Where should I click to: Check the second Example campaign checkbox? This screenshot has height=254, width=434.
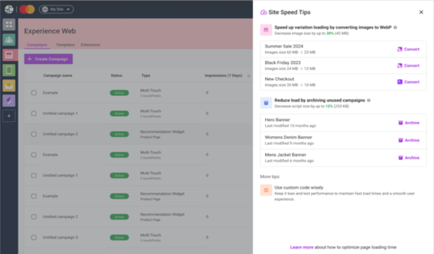tap(34, 155)
